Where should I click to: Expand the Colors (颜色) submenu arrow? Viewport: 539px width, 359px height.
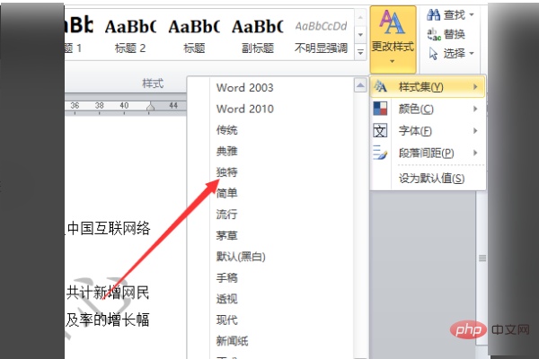tap(474, 109)
